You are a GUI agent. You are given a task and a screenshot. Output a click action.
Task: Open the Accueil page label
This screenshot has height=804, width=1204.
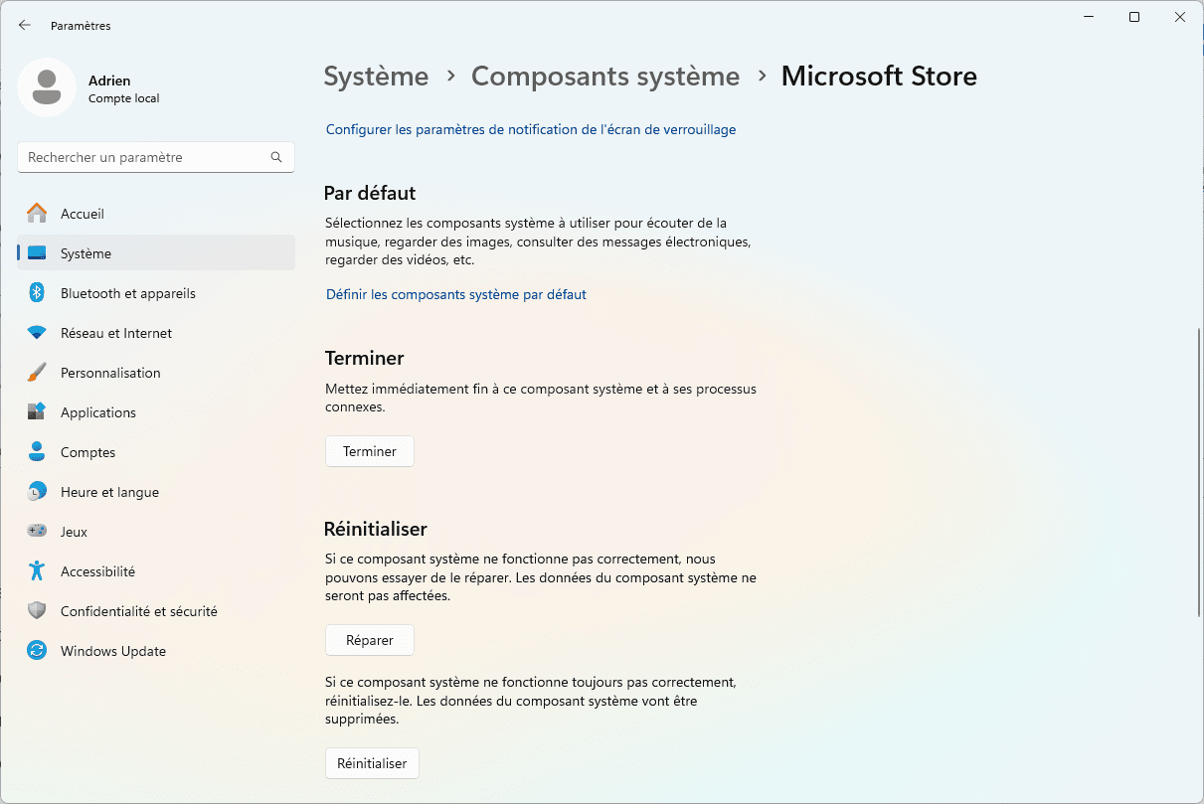[83, 214]
